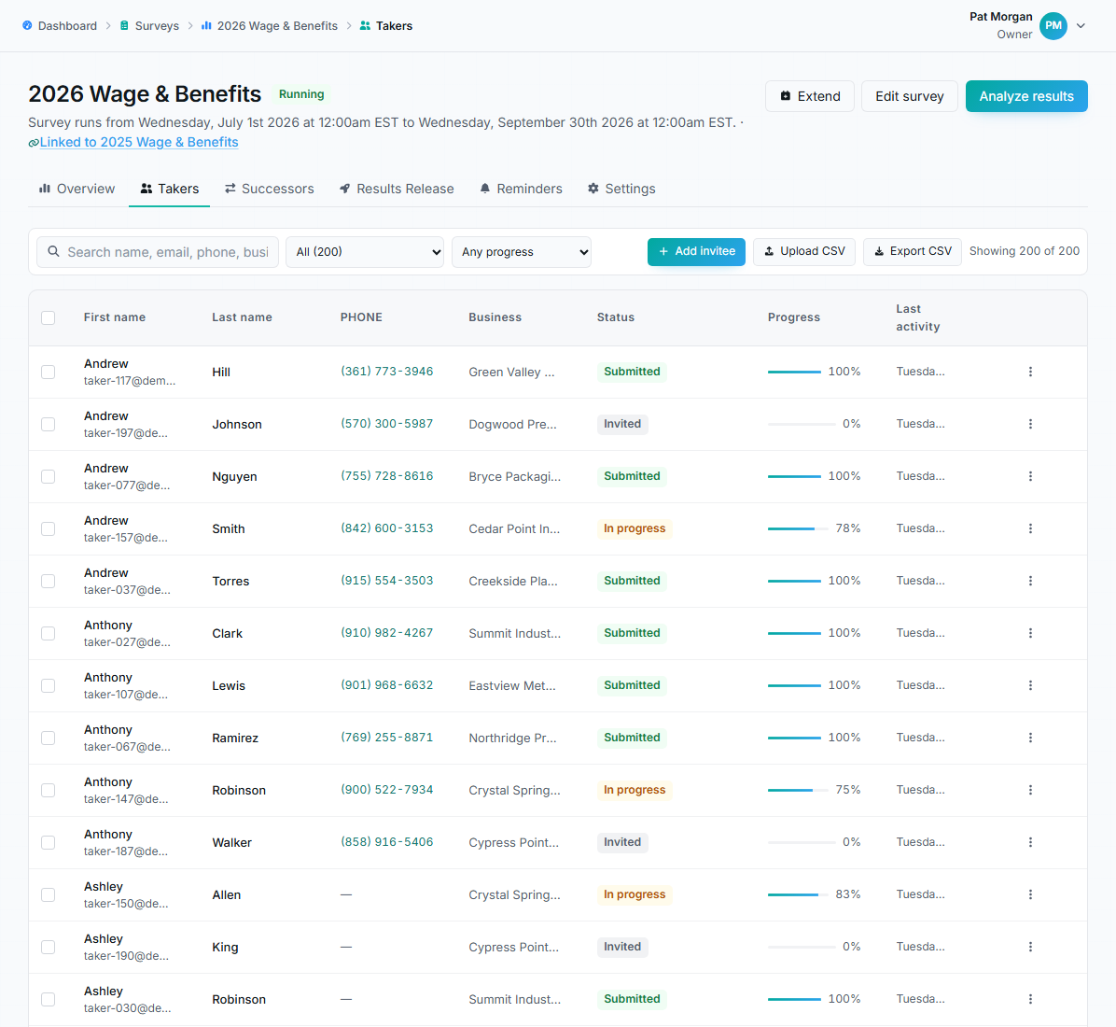
Task: Open kebab menu for Anthony Clark row
Action: tap(1030, 633)
